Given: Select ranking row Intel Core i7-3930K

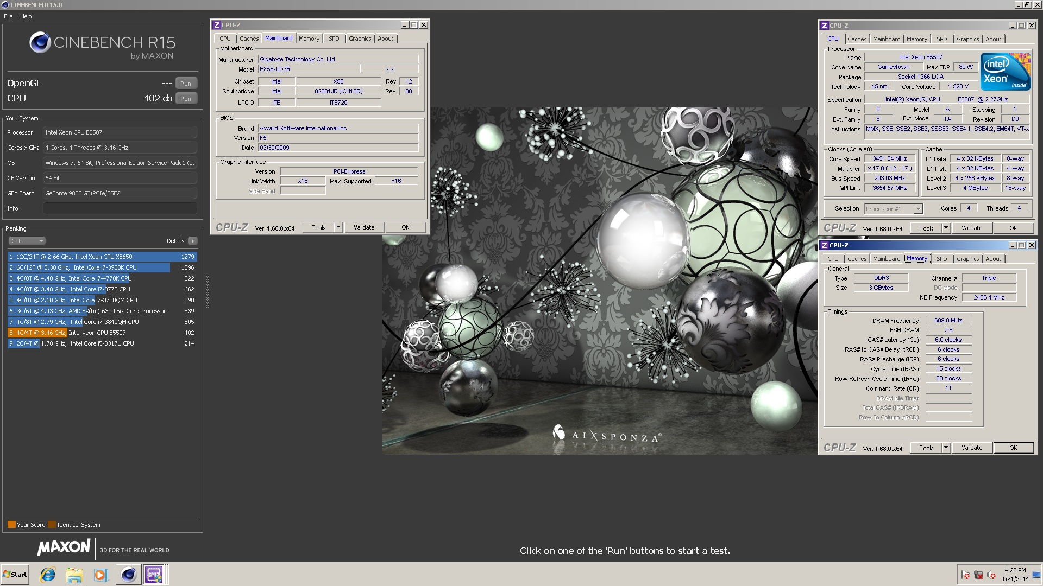Looking at the screenshot, I should click(102, 267).
